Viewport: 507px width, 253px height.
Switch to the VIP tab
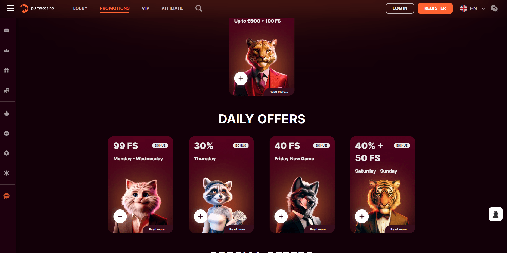[146, 8]
